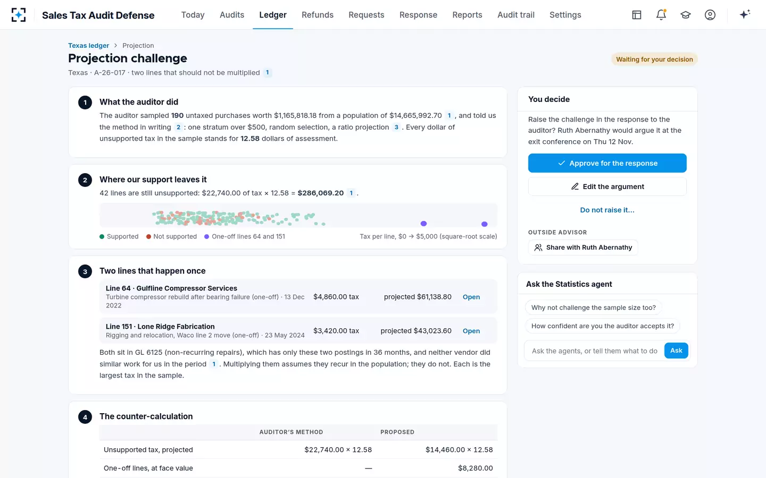This screenshot has height=478, width=766.
Task: Open the AI sparkle assistant icon
Action: 745,14
